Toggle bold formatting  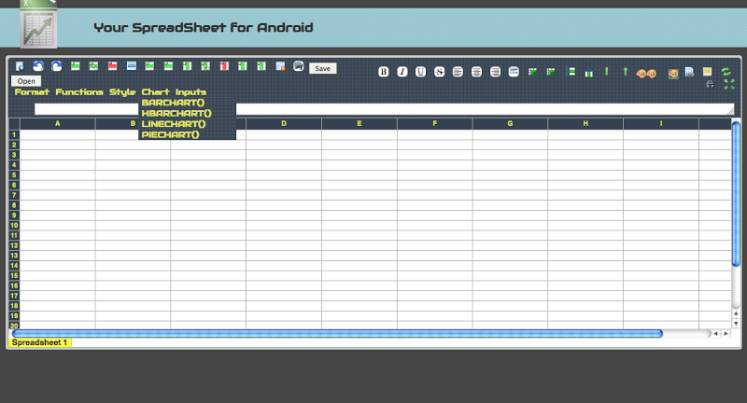pos(384,72)
